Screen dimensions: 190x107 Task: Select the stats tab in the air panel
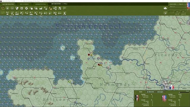[x=140, y=92]
